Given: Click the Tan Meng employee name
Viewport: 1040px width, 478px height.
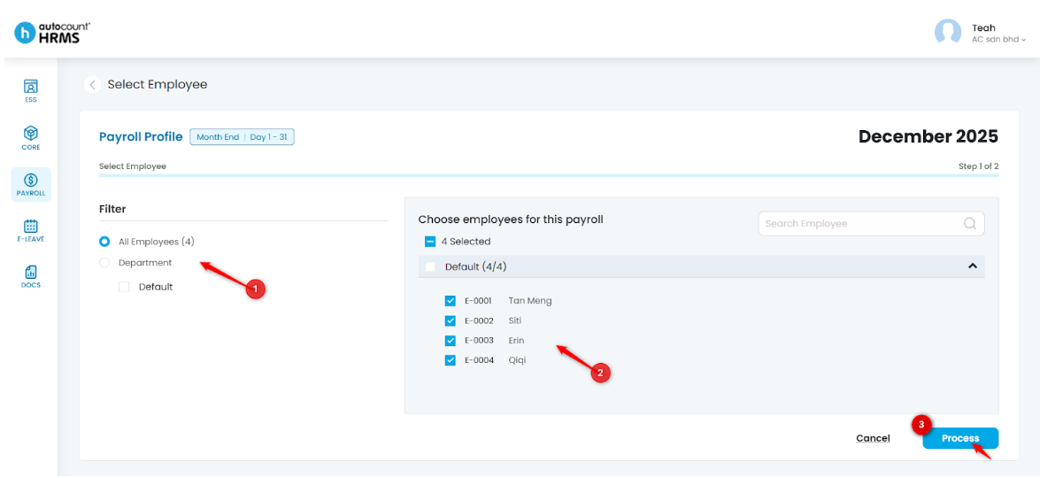Looking at the screenshot, I should point(530,301).
